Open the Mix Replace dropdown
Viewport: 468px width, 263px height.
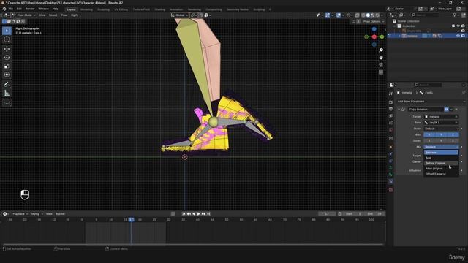441,147
